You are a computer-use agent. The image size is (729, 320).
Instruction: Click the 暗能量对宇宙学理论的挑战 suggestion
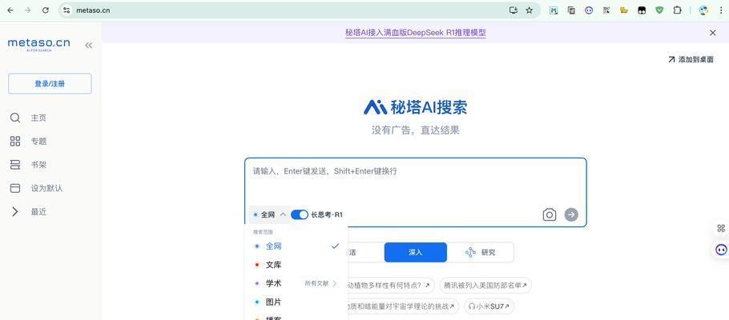[x=403, y=306]
